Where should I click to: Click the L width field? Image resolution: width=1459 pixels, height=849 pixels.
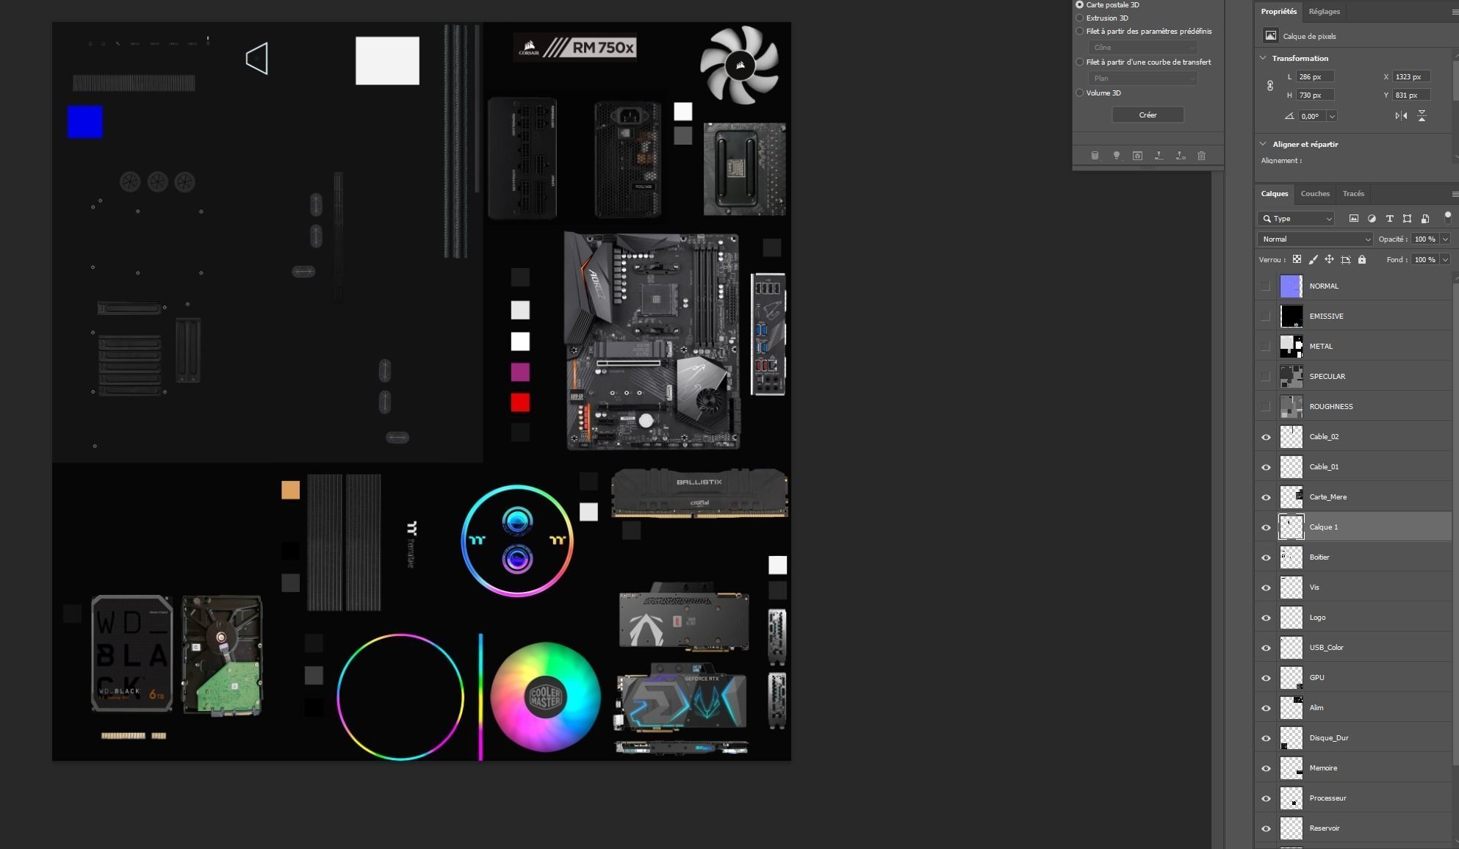pos(1315,76)
